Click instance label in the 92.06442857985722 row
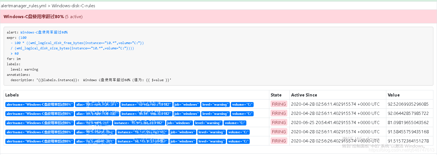437x155 pixels. pos(146,114)
